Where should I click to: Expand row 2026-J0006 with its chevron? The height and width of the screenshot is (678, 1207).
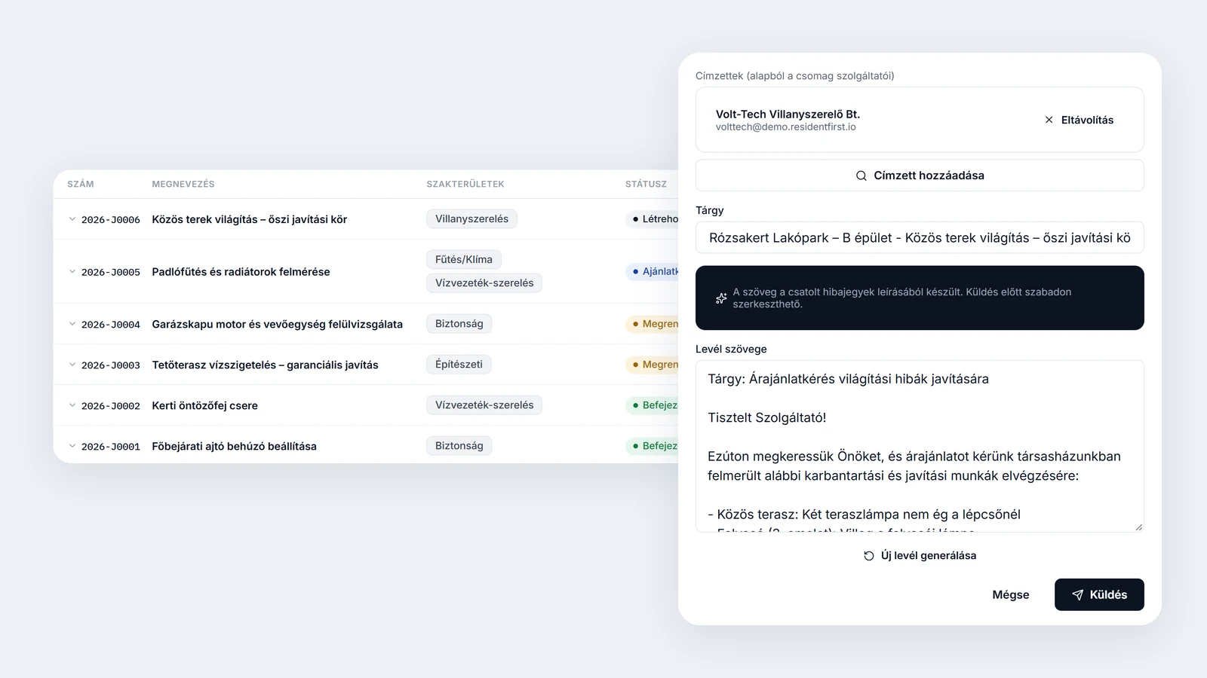(x=72, y=219)
